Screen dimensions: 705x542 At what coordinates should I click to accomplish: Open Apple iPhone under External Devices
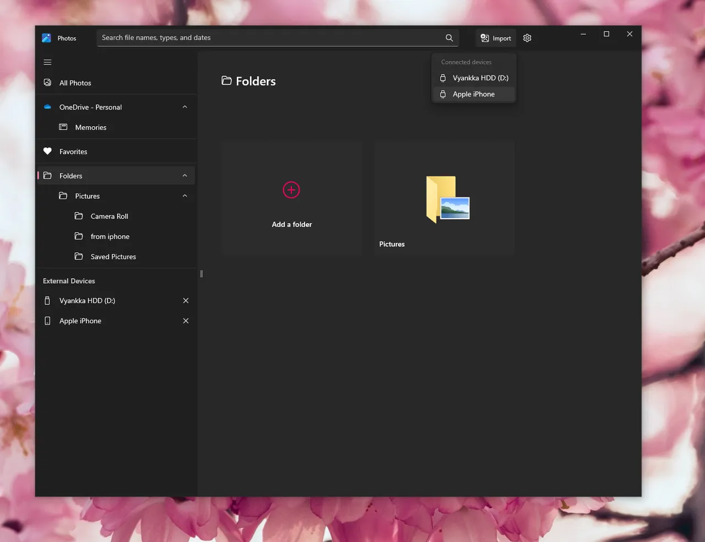tap(116, 321)
